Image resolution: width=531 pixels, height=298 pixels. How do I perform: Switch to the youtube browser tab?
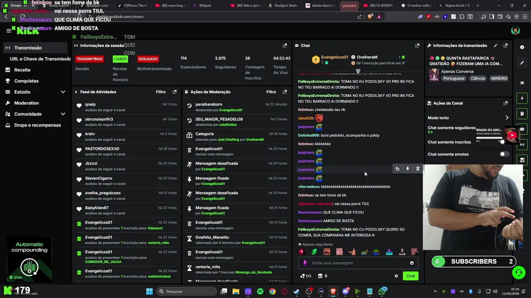[349, 5]
